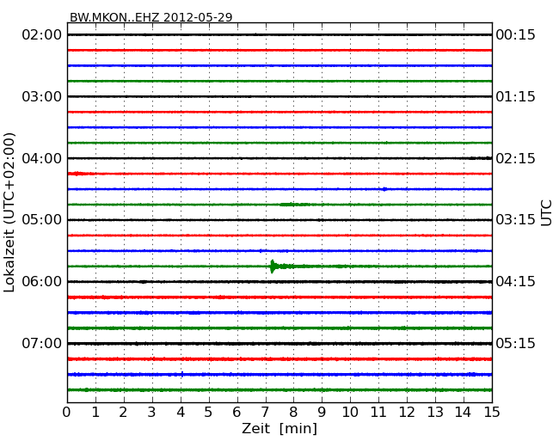Click the 01:15 UTC tick label
This screenshot has height=447, width=559.
tap(515, 96)
